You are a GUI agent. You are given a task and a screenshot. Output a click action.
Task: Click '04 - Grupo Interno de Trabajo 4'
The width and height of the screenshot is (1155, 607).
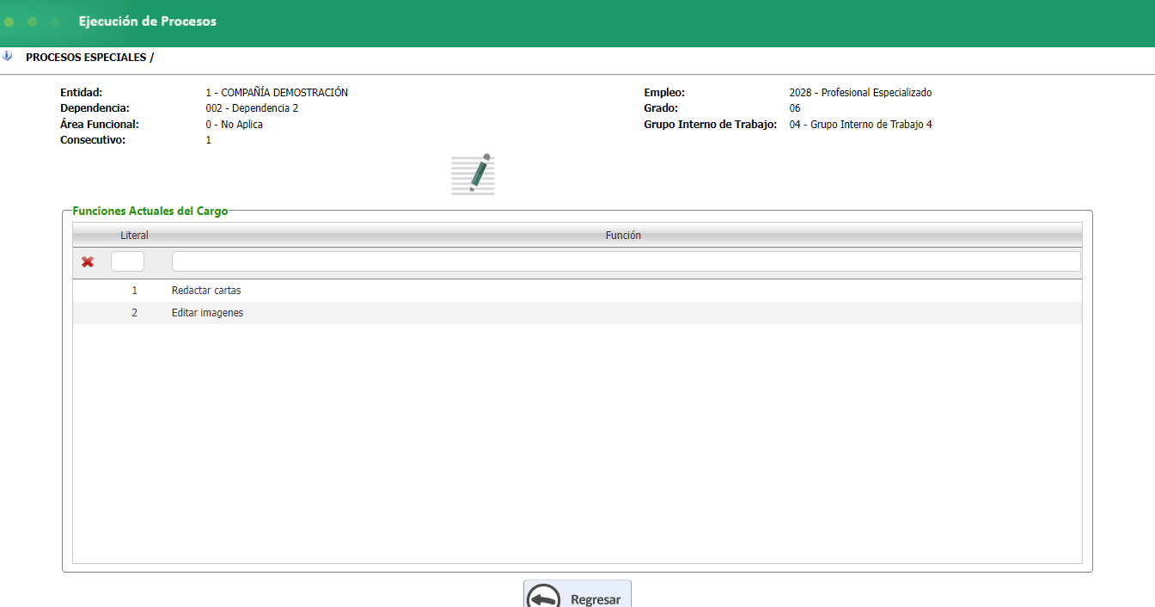coord(860,125)
